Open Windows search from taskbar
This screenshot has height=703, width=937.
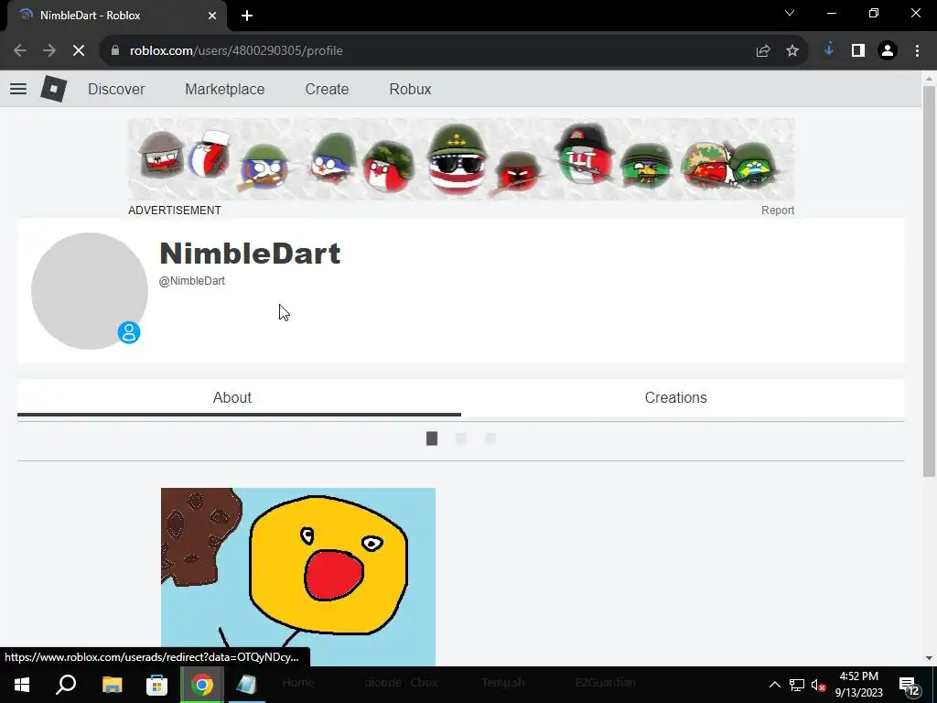[x=66, y=685]
